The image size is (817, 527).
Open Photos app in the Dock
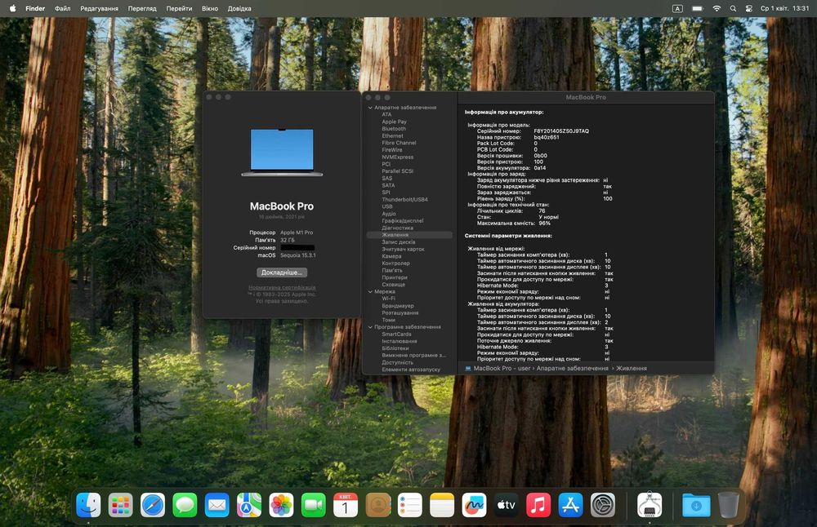pyautogui.click(x=281, y=505)
